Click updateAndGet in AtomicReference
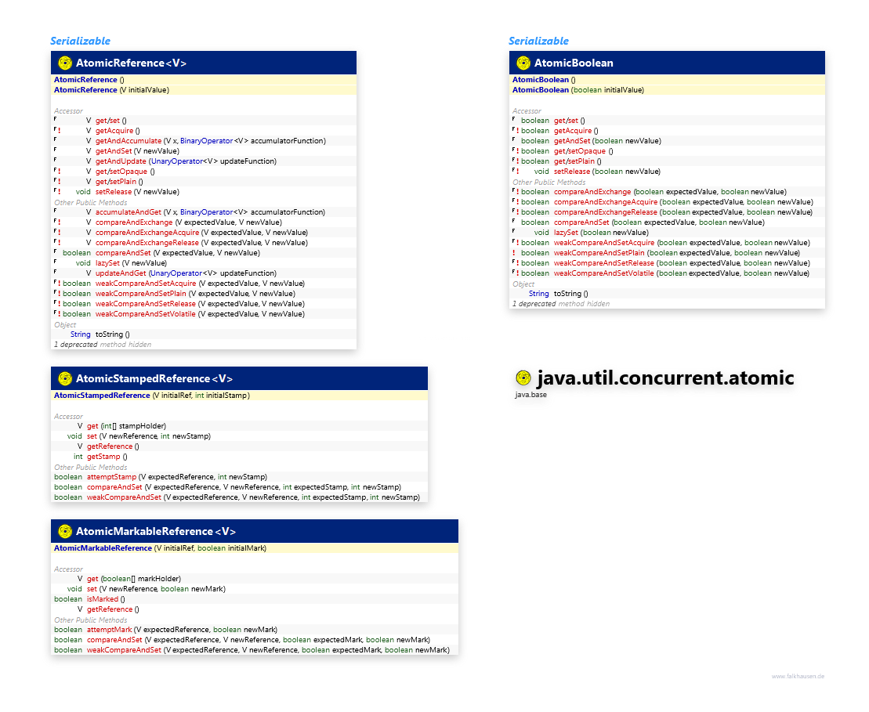This screenshot has width=869, height=712. (x=121, y=273)
